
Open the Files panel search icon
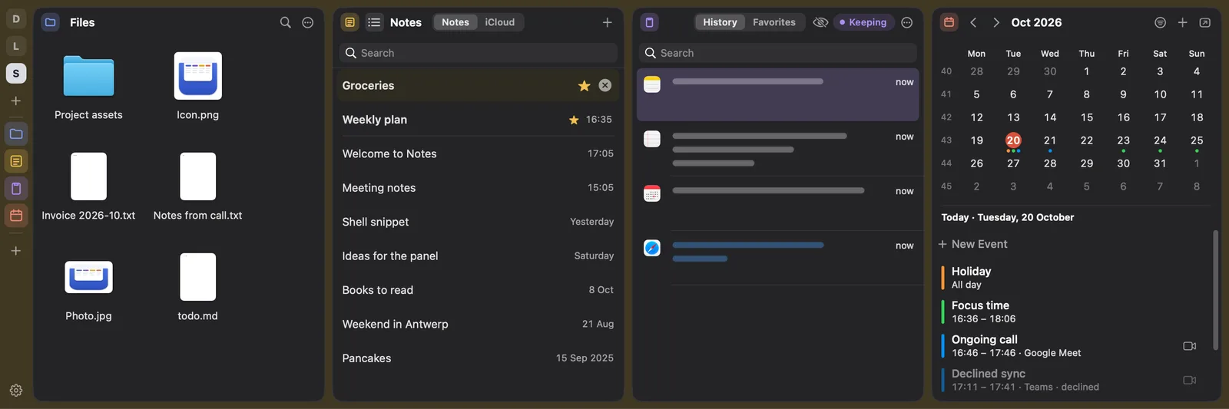point(285,22)
